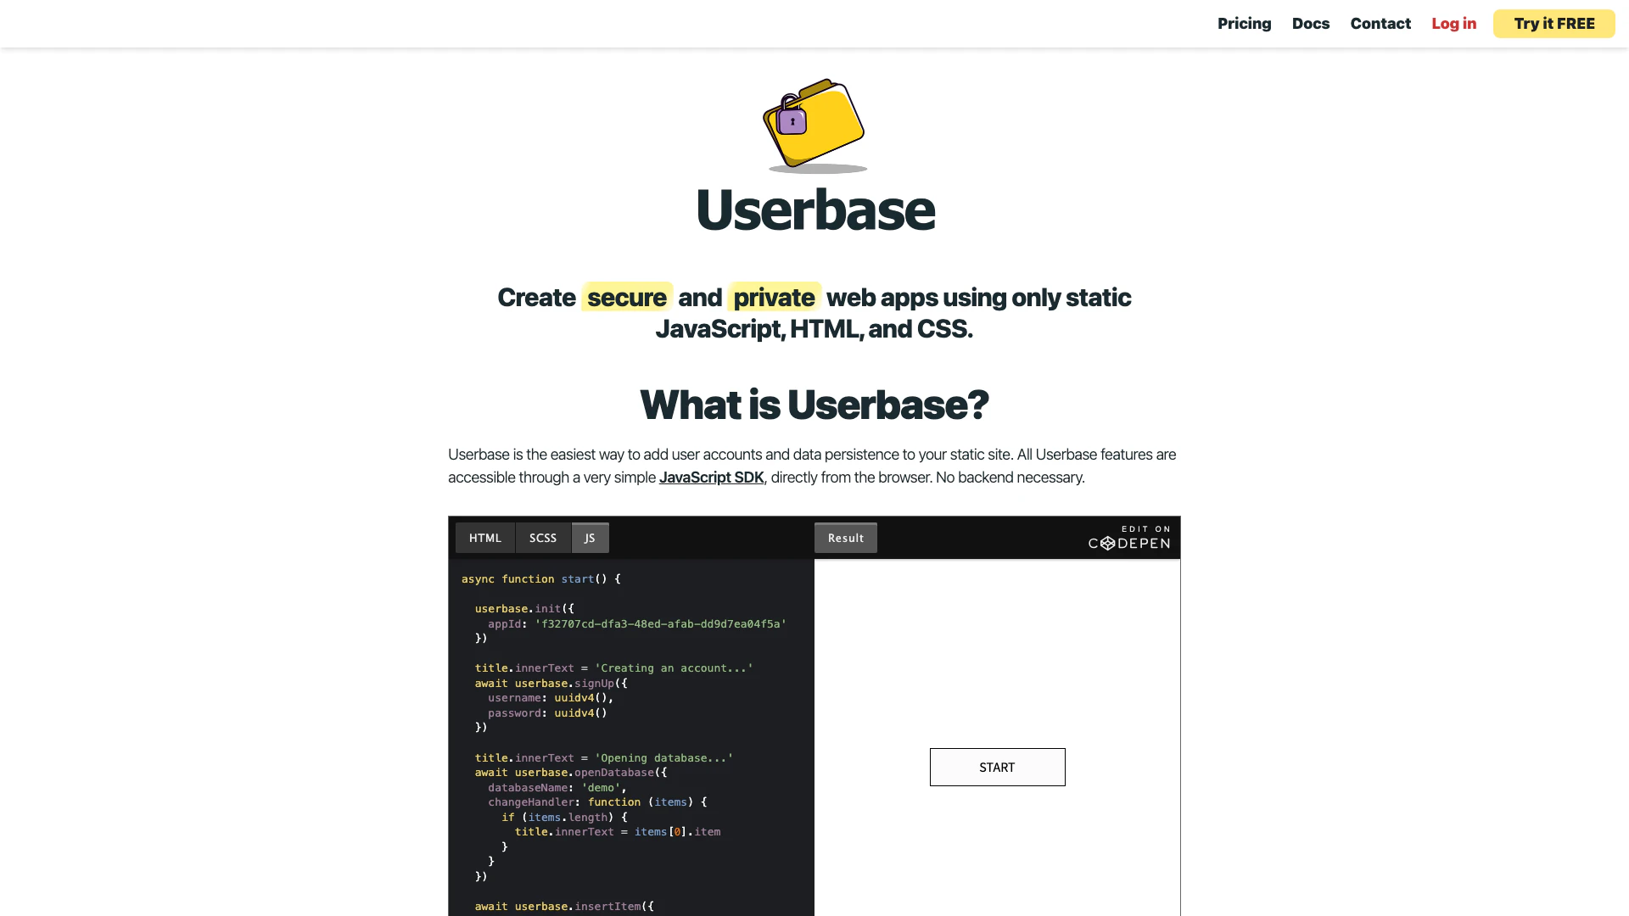Click the large Userbase title text
This screenshot has height=916, width=1629.
tap(814, 209)
